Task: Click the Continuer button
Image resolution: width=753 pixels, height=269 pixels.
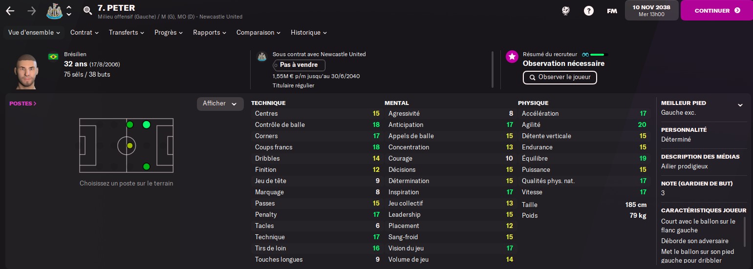Action: (x=717, y=10)
